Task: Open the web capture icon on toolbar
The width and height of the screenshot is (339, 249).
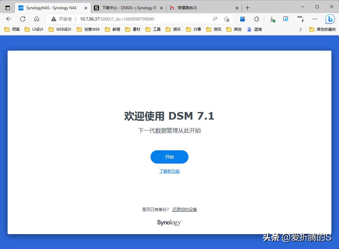Action: click(x=301, y=19)
